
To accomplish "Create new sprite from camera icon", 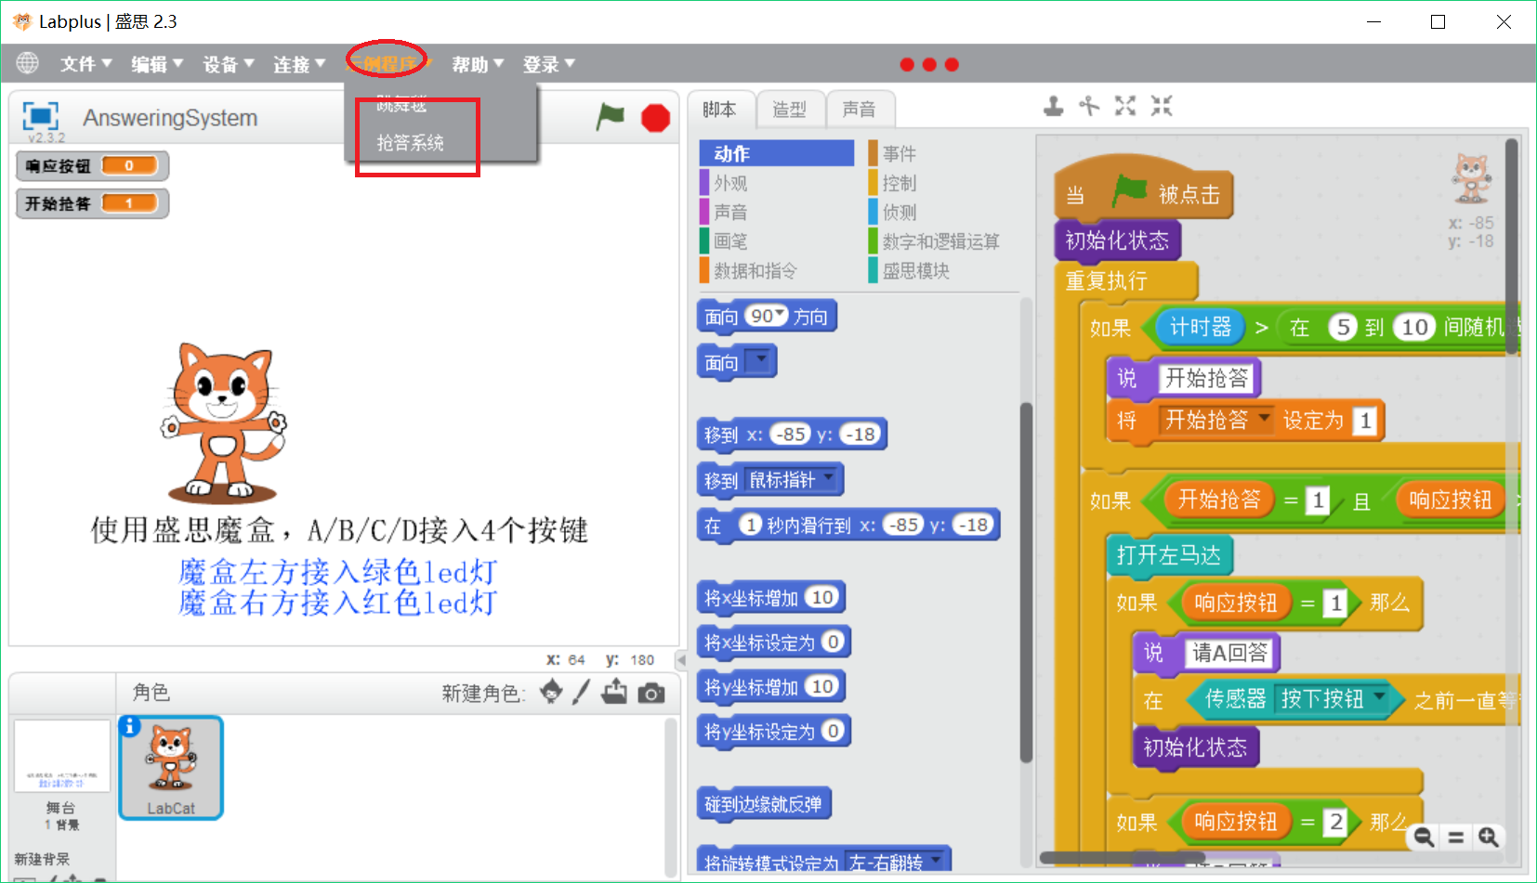I will pos(651,693).
